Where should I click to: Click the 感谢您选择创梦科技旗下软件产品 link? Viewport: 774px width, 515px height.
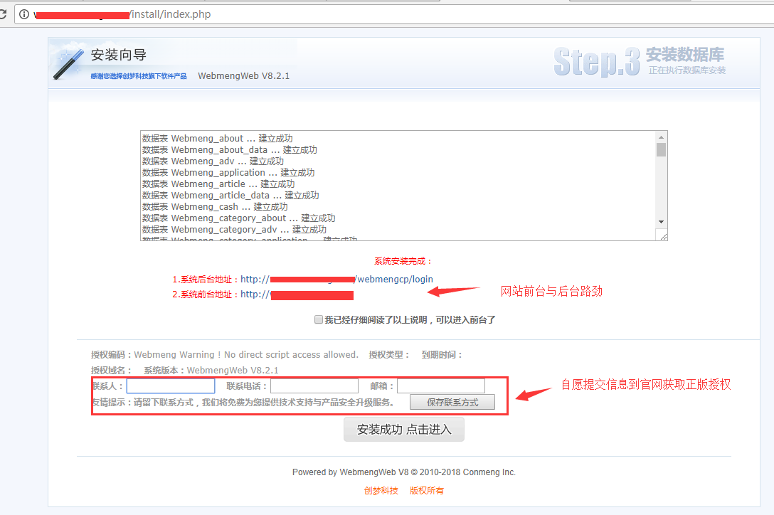(139, 76)
